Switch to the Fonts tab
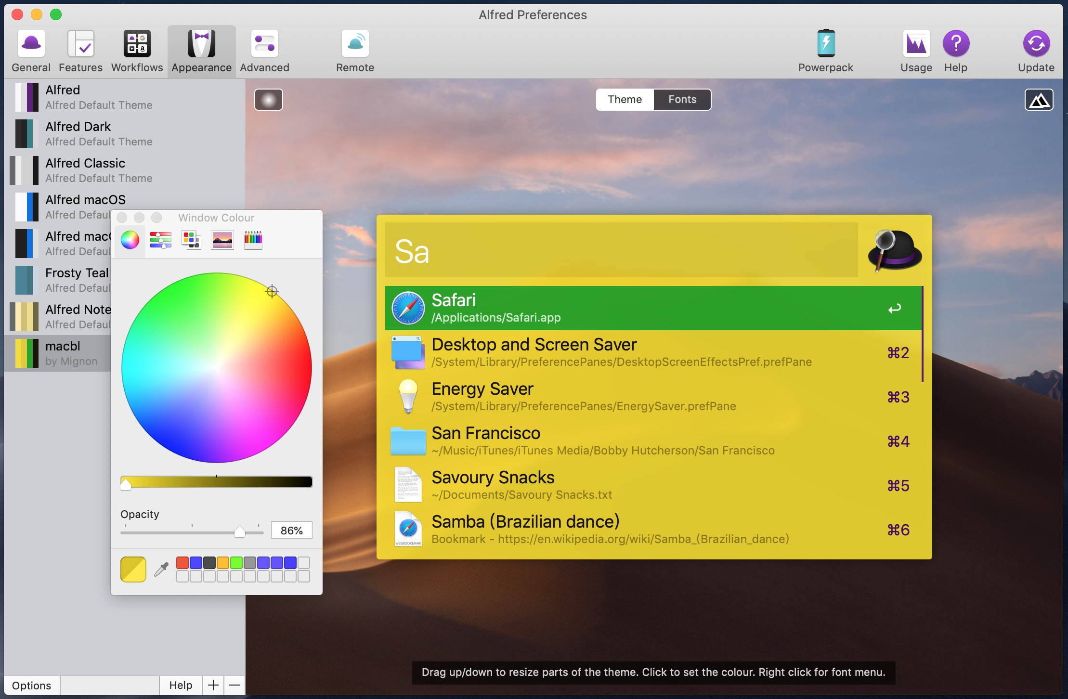 click(x=682, y=100)
